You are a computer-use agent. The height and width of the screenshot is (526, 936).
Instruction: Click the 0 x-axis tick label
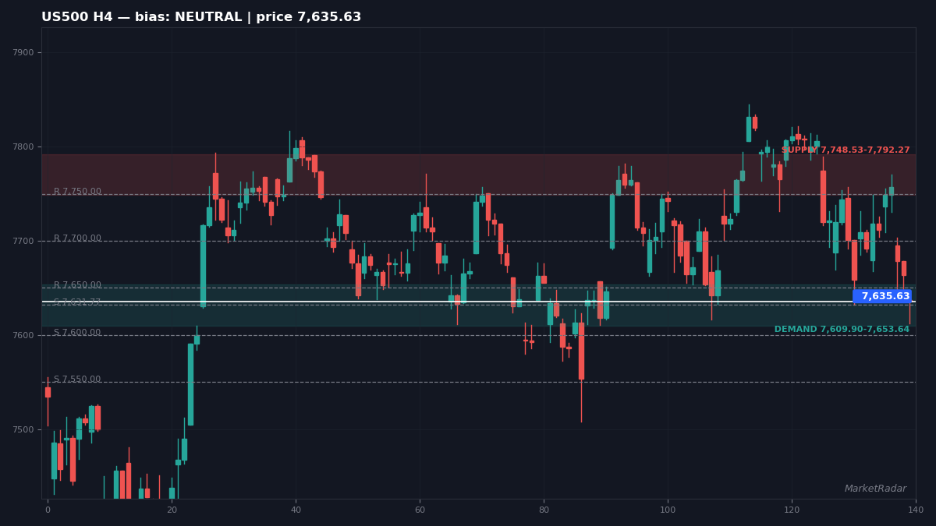48,510
